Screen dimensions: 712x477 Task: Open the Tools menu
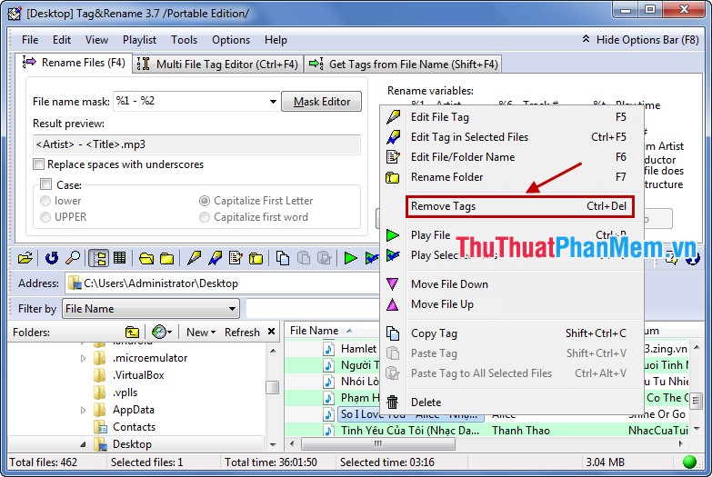tap(184, 40)
